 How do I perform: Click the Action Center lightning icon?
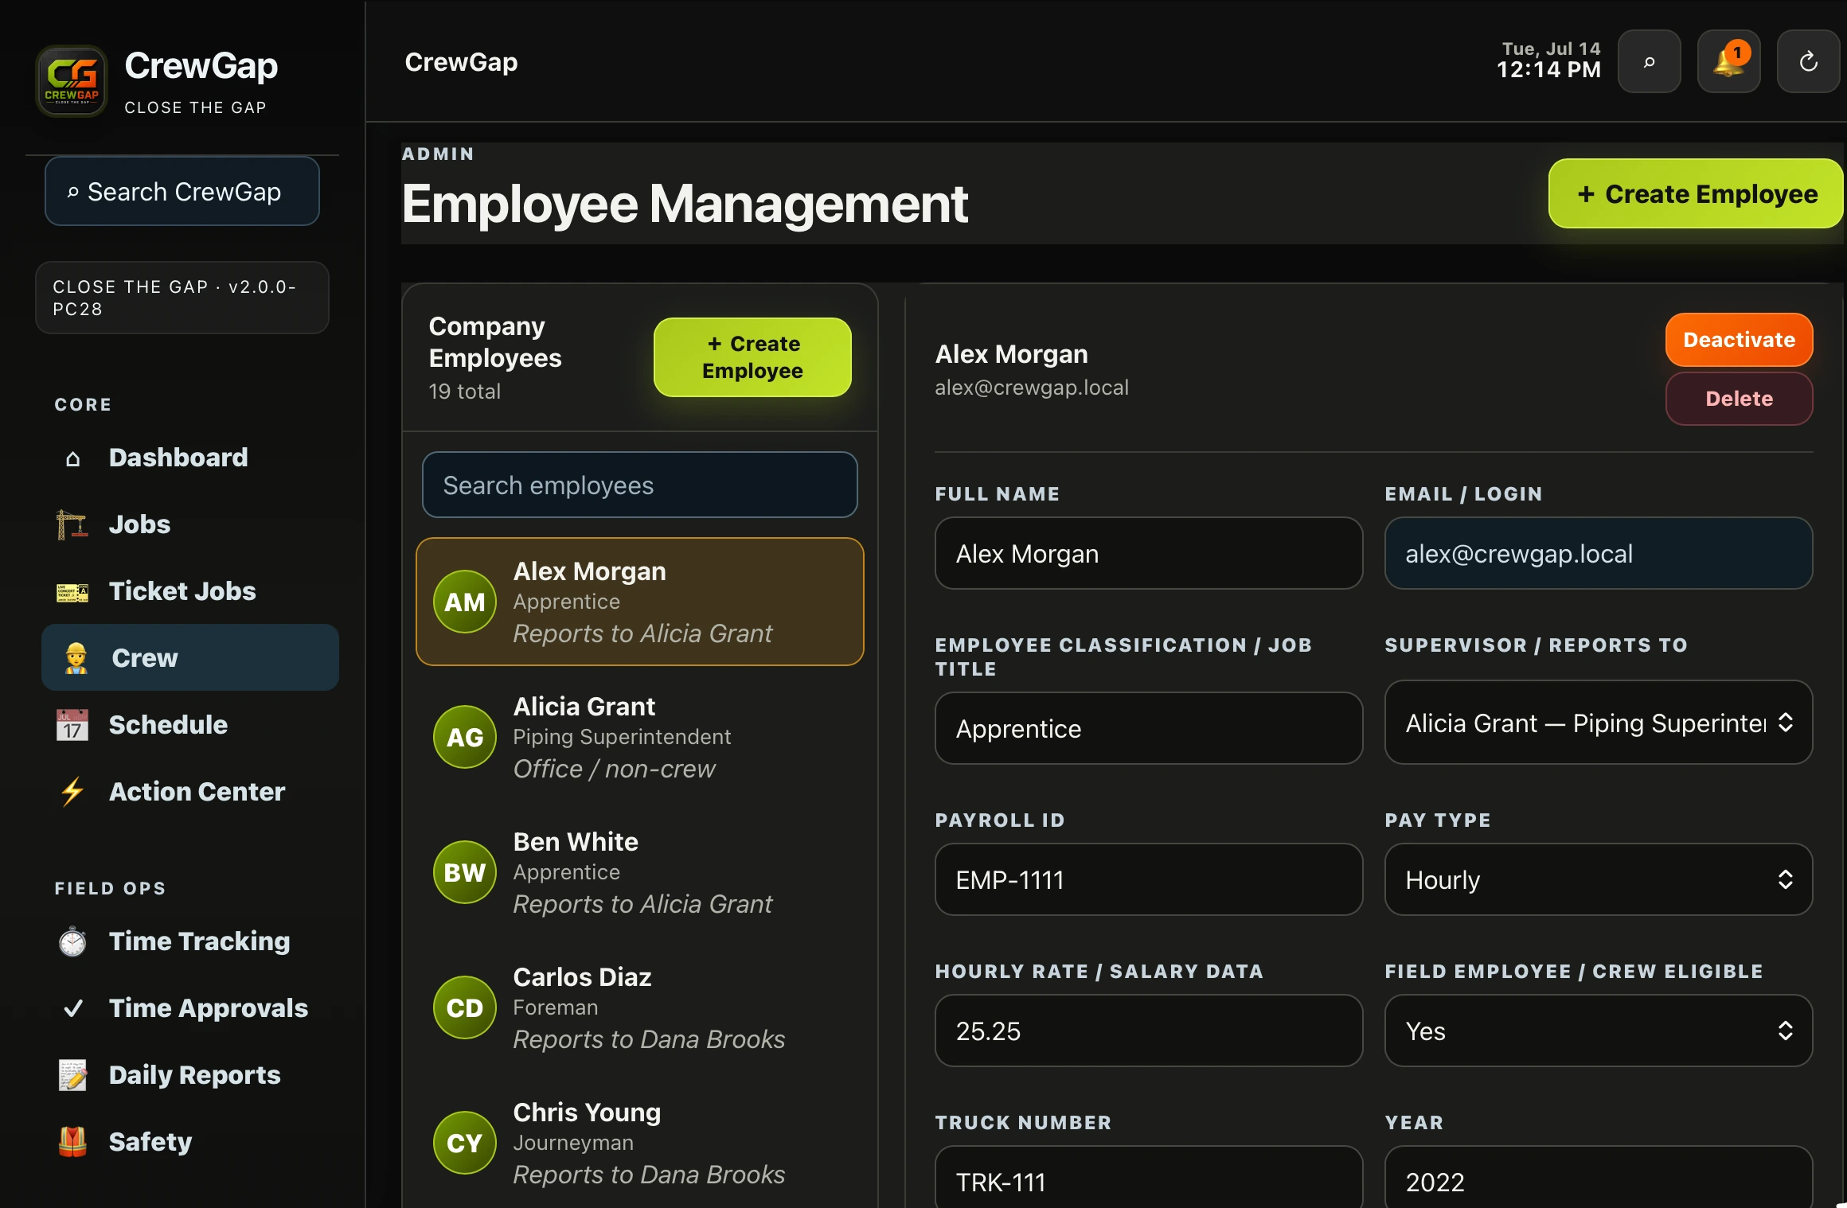tap(72, 792)
